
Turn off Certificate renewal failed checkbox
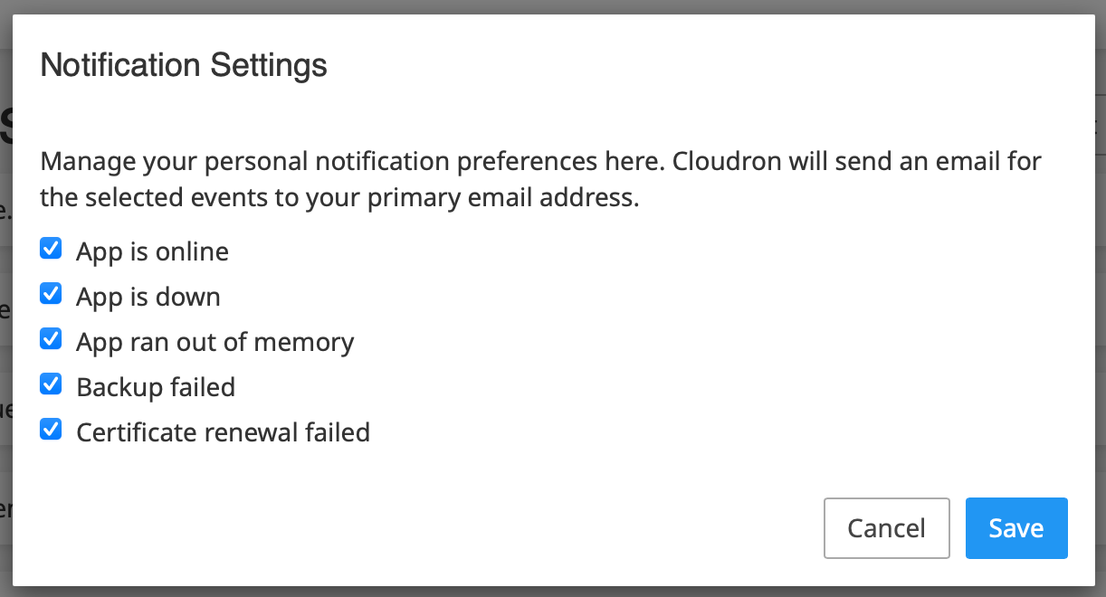[52, 430]
